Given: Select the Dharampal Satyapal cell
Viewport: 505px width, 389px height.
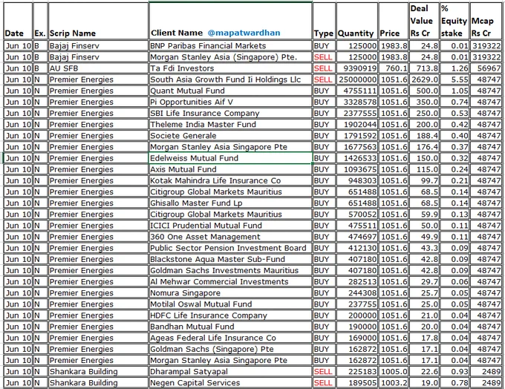Looking at the screenshot, I should point(231,372).
